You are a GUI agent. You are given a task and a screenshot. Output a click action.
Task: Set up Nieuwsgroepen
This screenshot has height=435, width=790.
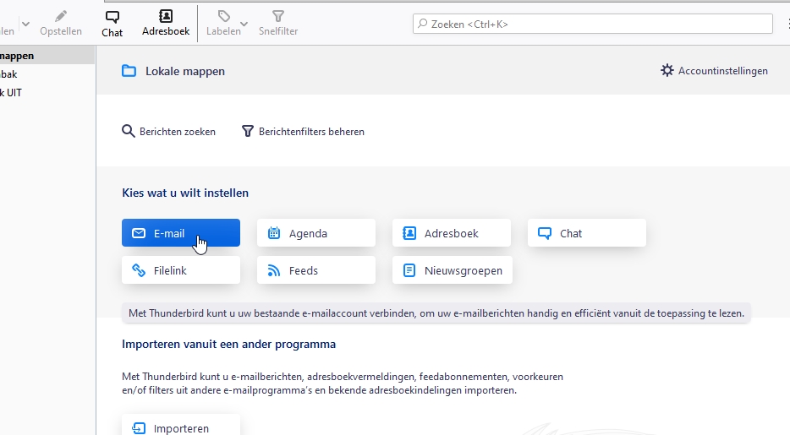pos(452,270)
